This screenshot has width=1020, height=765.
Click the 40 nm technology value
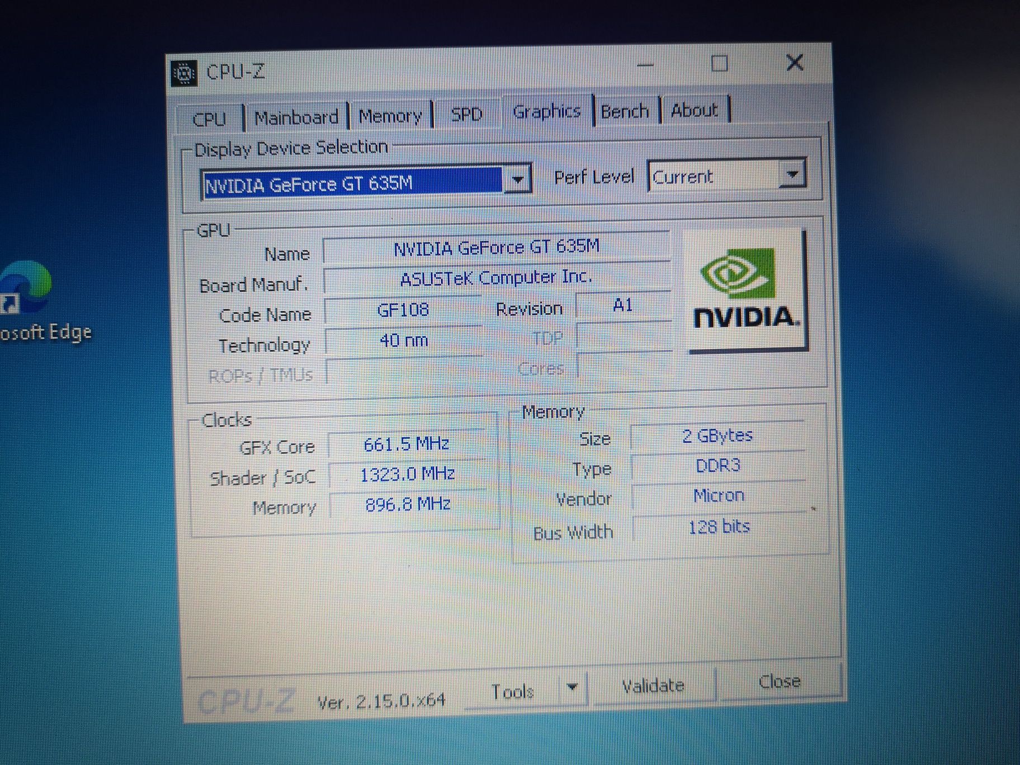point(403,341)
